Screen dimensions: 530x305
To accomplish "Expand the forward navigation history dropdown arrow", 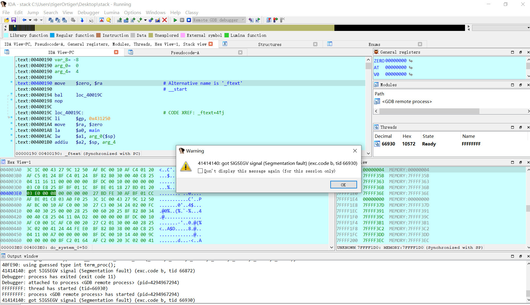I will click(41, 20).
